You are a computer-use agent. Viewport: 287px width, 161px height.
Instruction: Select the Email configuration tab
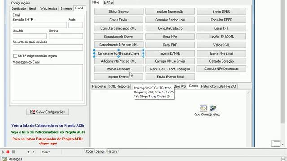click(79, 8)
